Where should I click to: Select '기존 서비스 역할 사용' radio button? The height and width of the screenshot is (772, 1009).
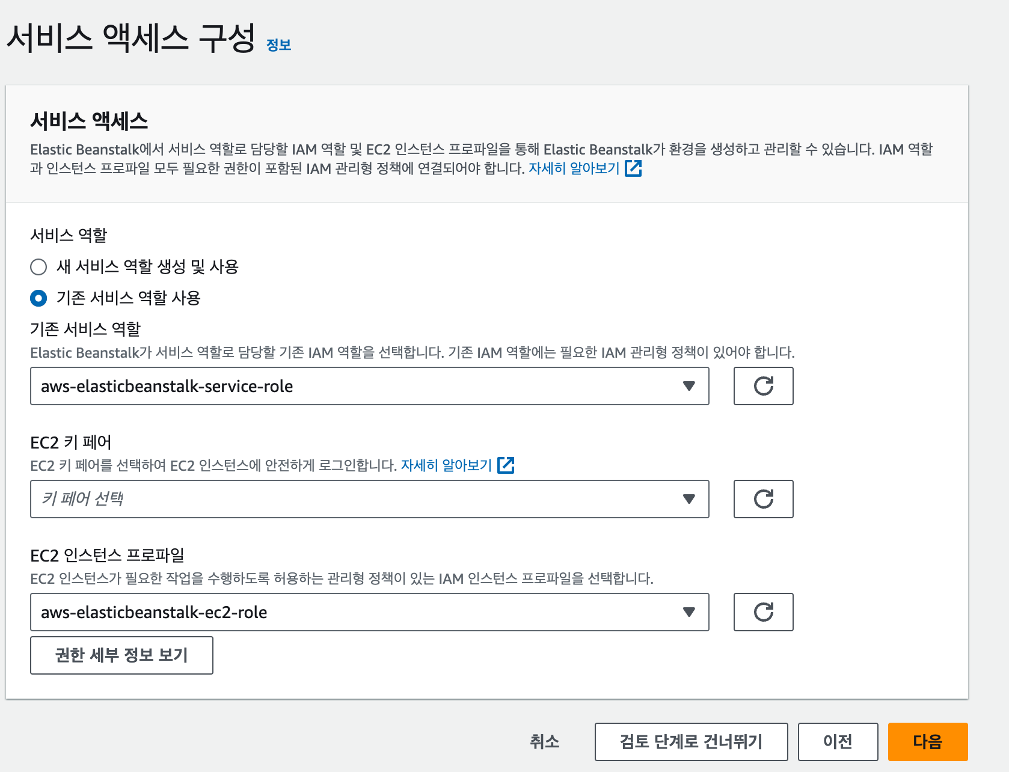38,298
